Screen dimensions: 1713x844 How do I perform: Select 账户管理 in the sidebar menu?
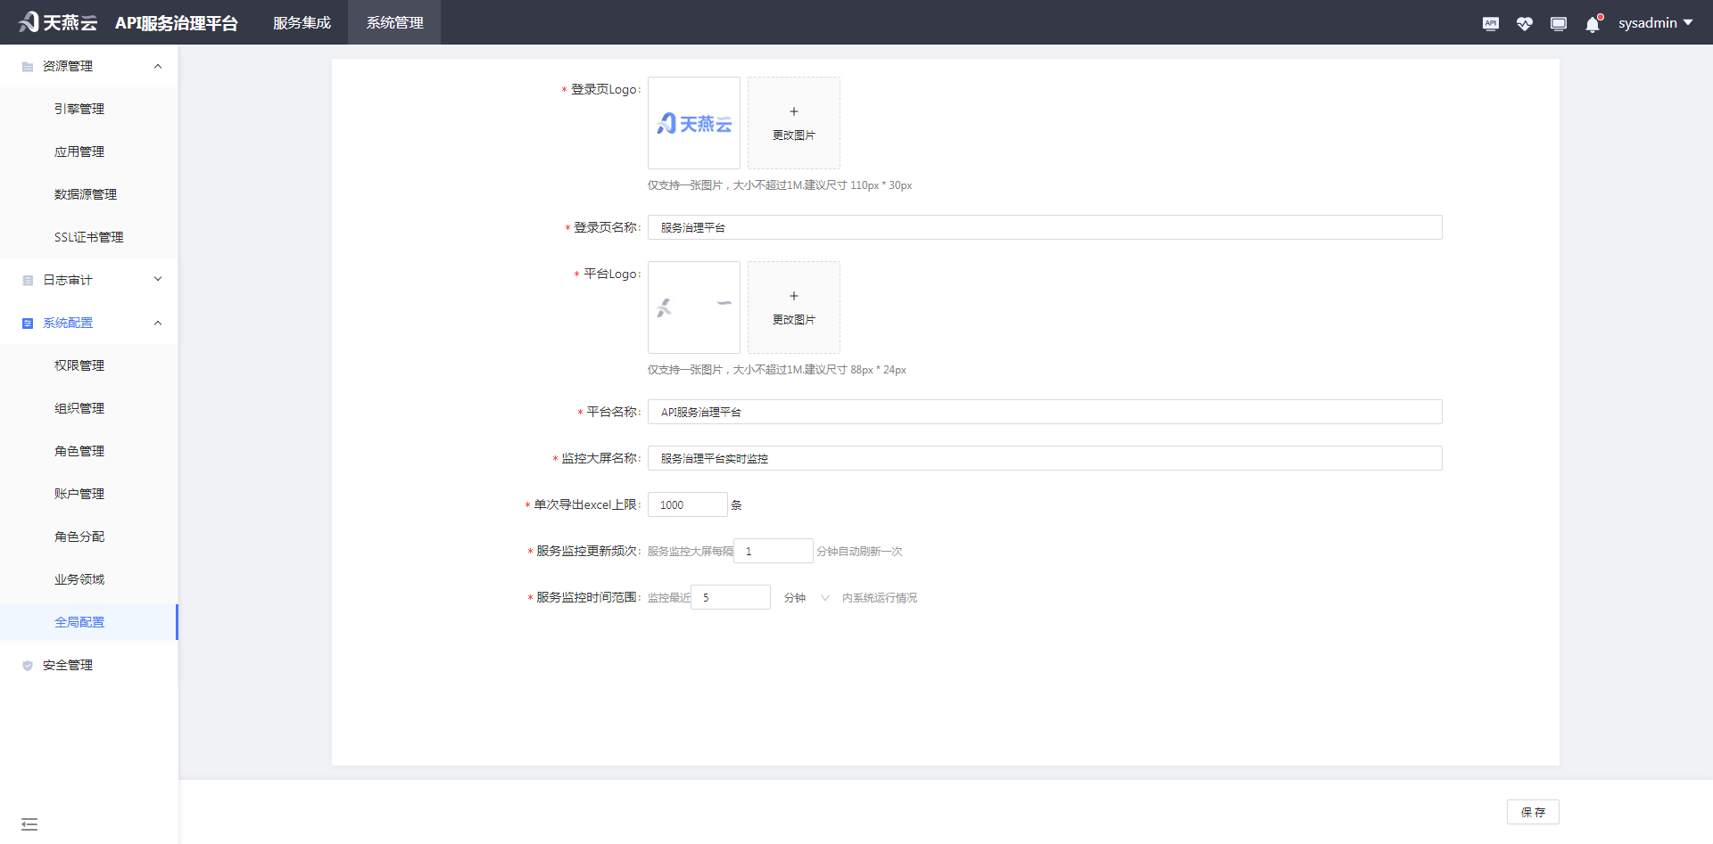click(x=79, y=493)
